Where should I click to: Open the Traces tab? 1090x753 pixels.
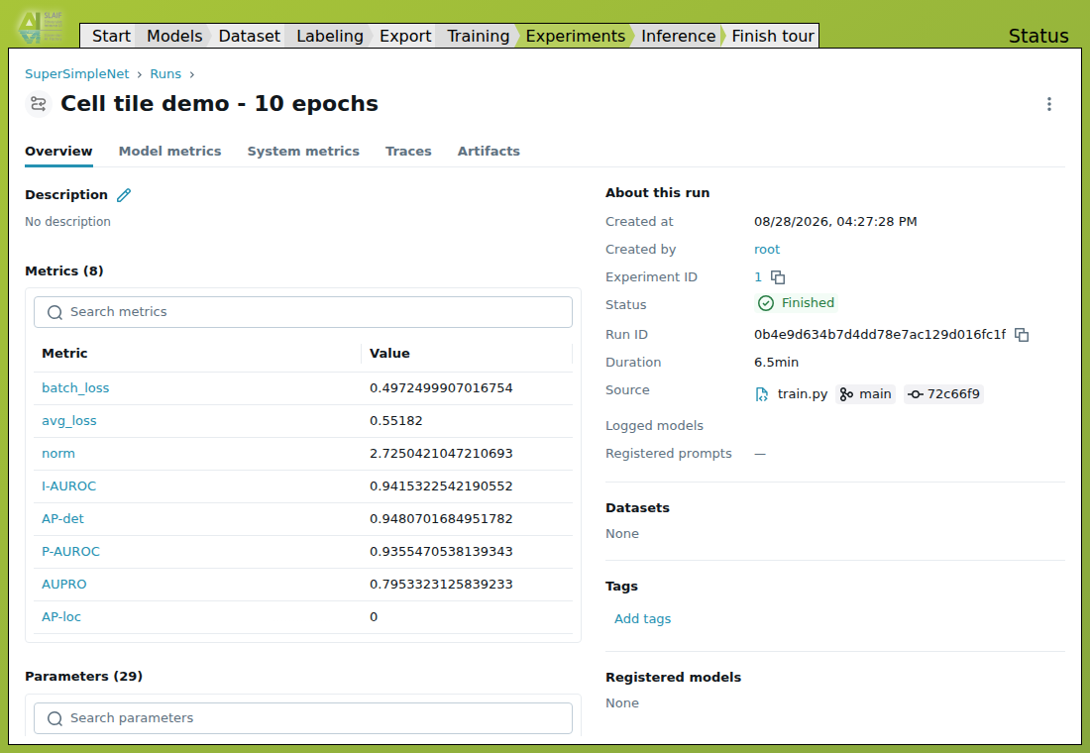408,151
